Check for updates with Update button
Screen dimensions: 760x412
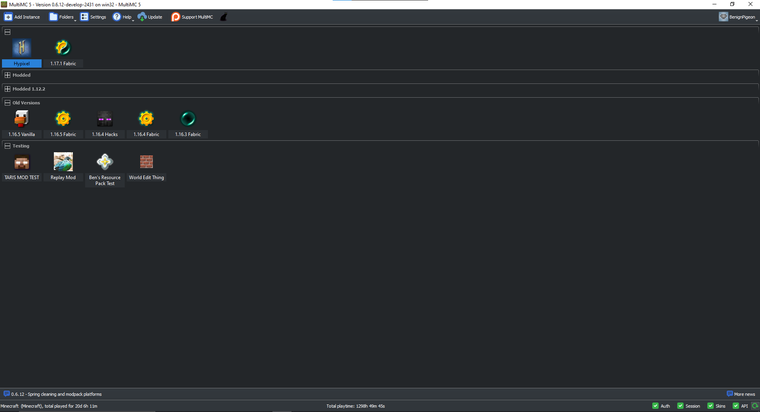click(150, 17)
